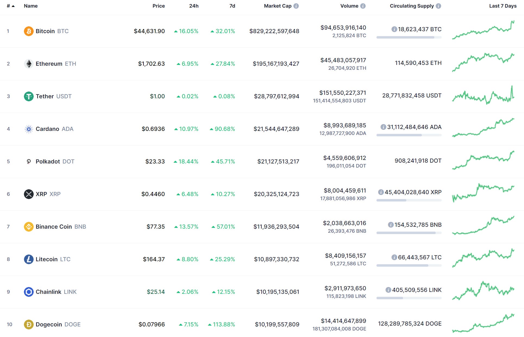Click the Volume column info icon
The height and width of the screenshot is (337, 524).
[363, 6]
